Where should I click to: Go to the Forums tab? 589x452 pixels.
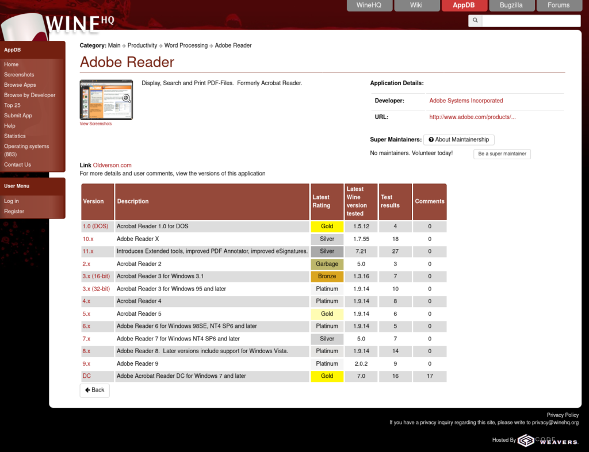coord(559,5)
